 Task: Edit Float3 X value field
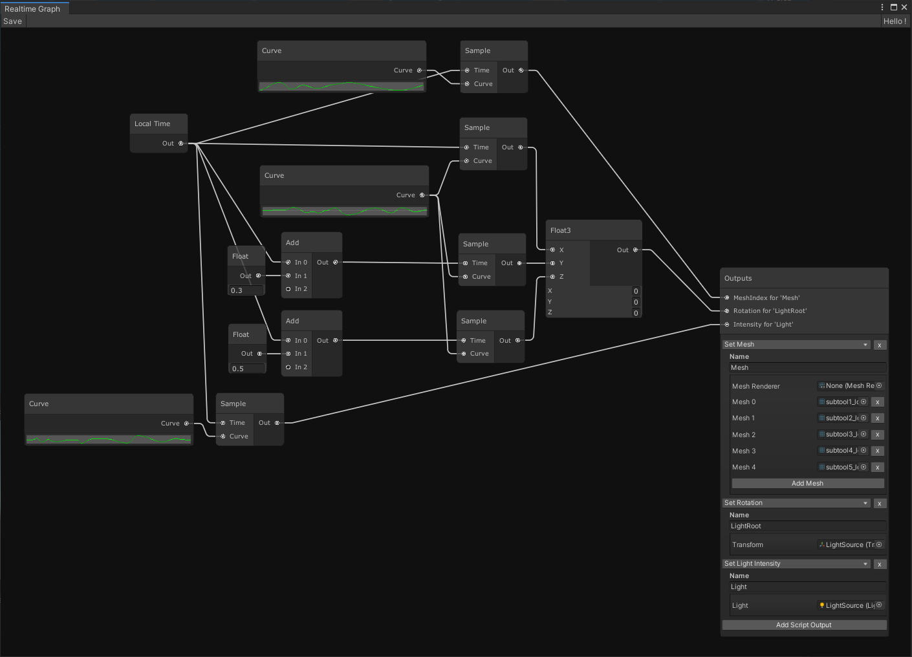coord(636,291)
